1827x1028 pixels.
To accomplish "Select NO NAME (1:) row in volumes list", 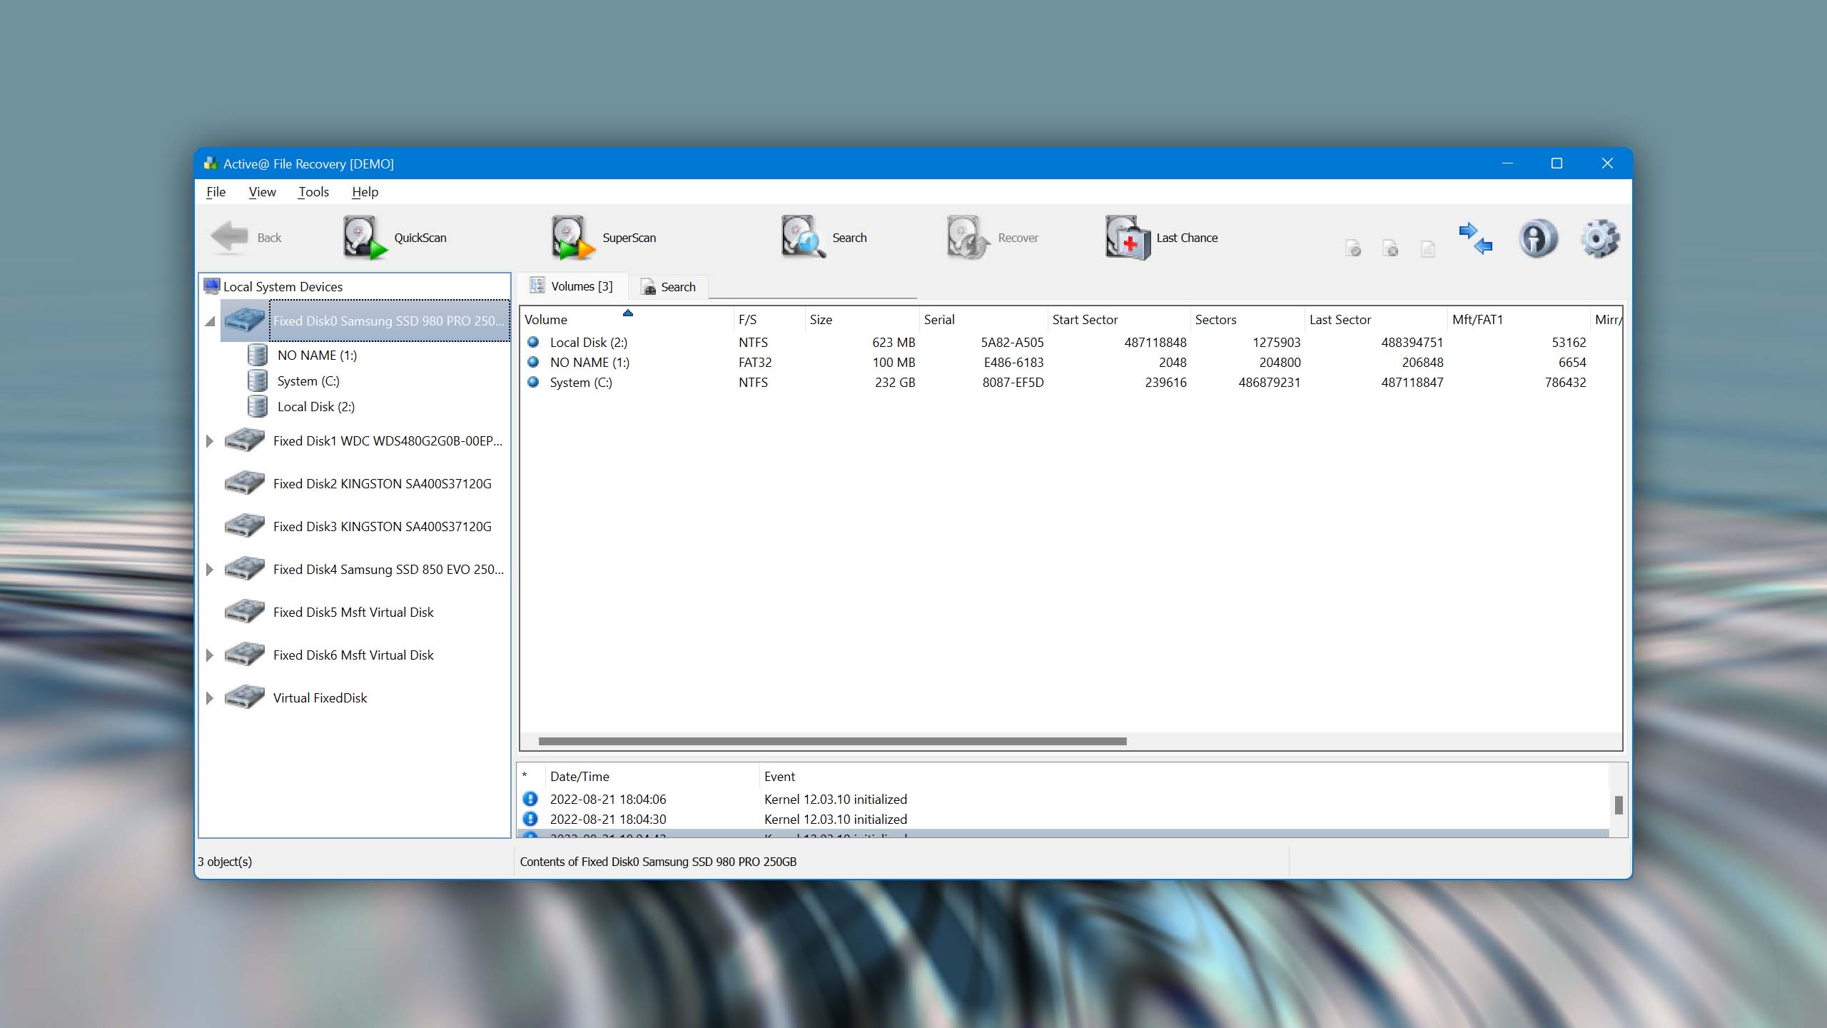I will 1071,363.
